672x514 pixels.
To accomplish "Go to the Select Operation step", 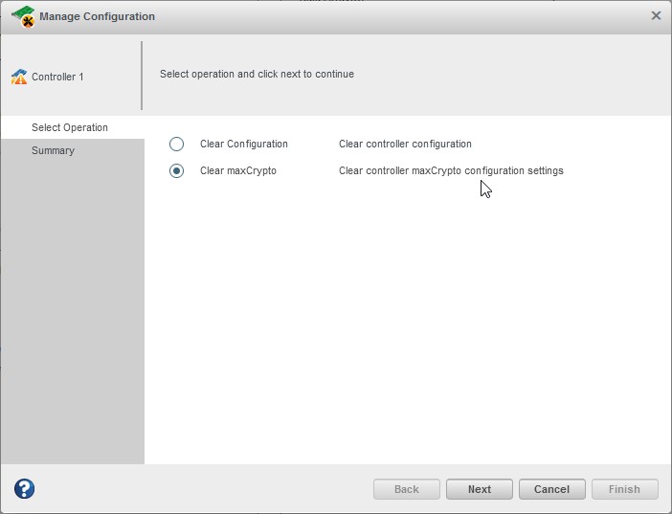I will pos(70,127).
